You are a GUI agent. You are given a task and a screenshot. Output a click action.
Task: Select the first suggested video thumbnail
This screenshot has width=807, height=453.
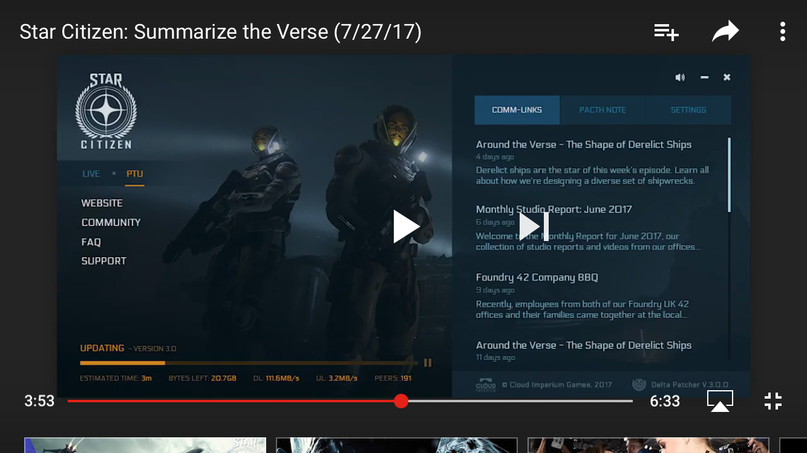(145, 445)
